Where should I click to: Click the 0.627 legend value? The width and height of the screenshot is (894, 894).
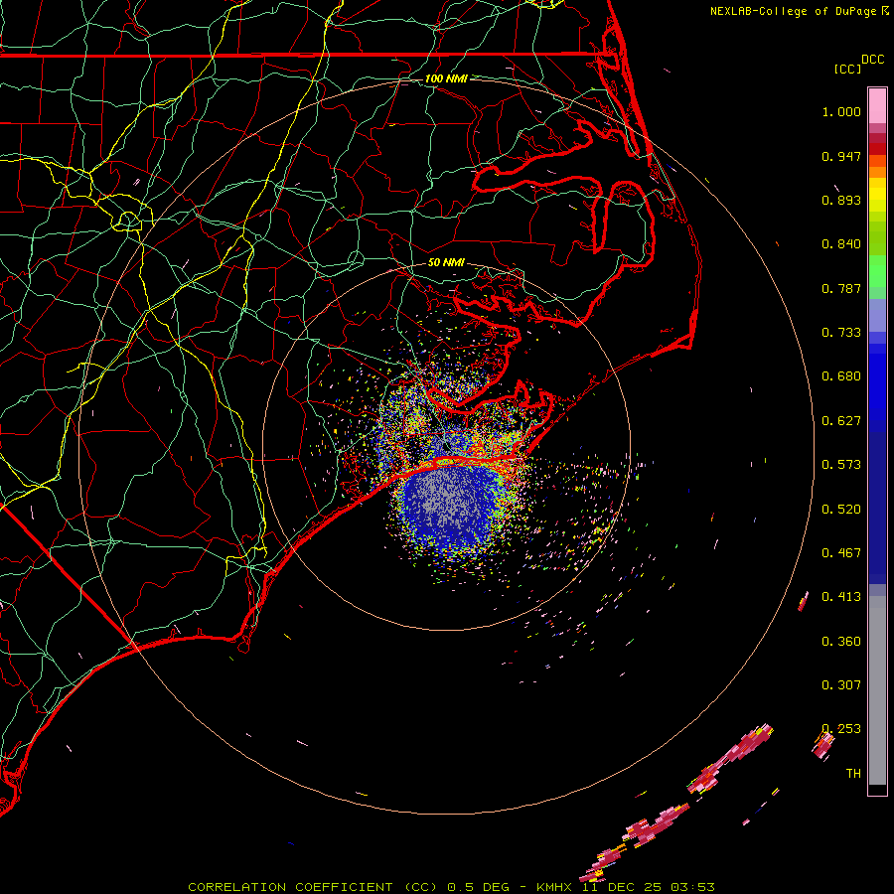(x=841, y=421)
